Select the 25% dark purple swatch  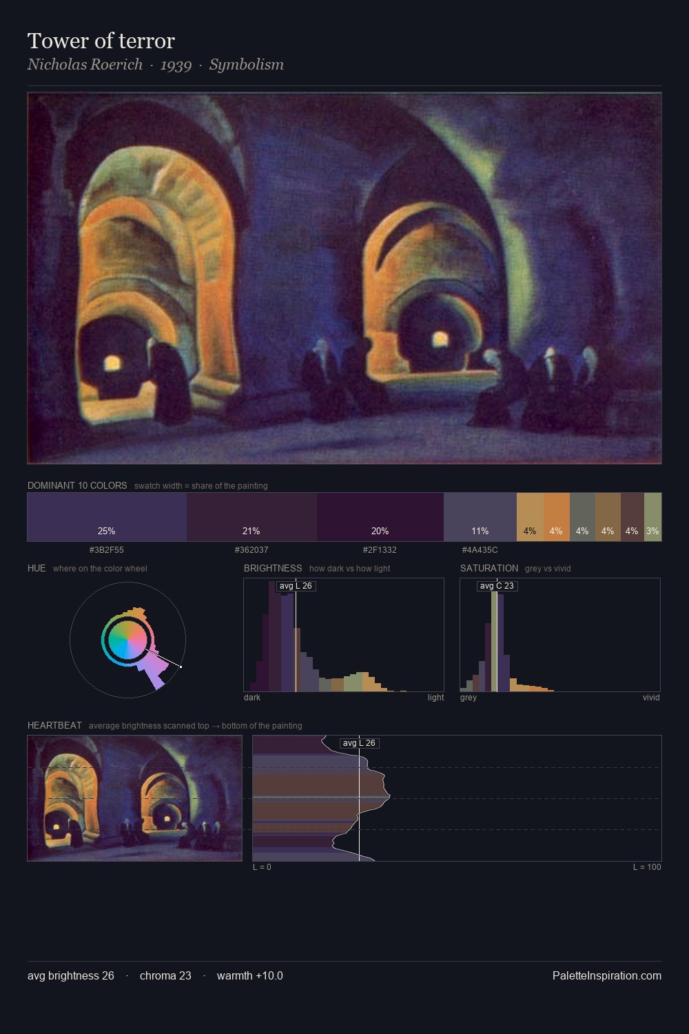point(107,517)
